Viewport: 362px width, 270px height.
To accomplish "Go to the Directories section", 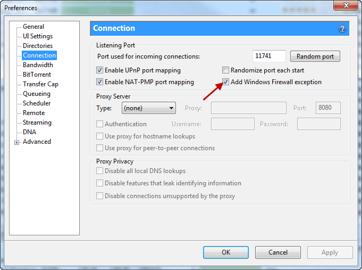I will (x=38, y=46).
